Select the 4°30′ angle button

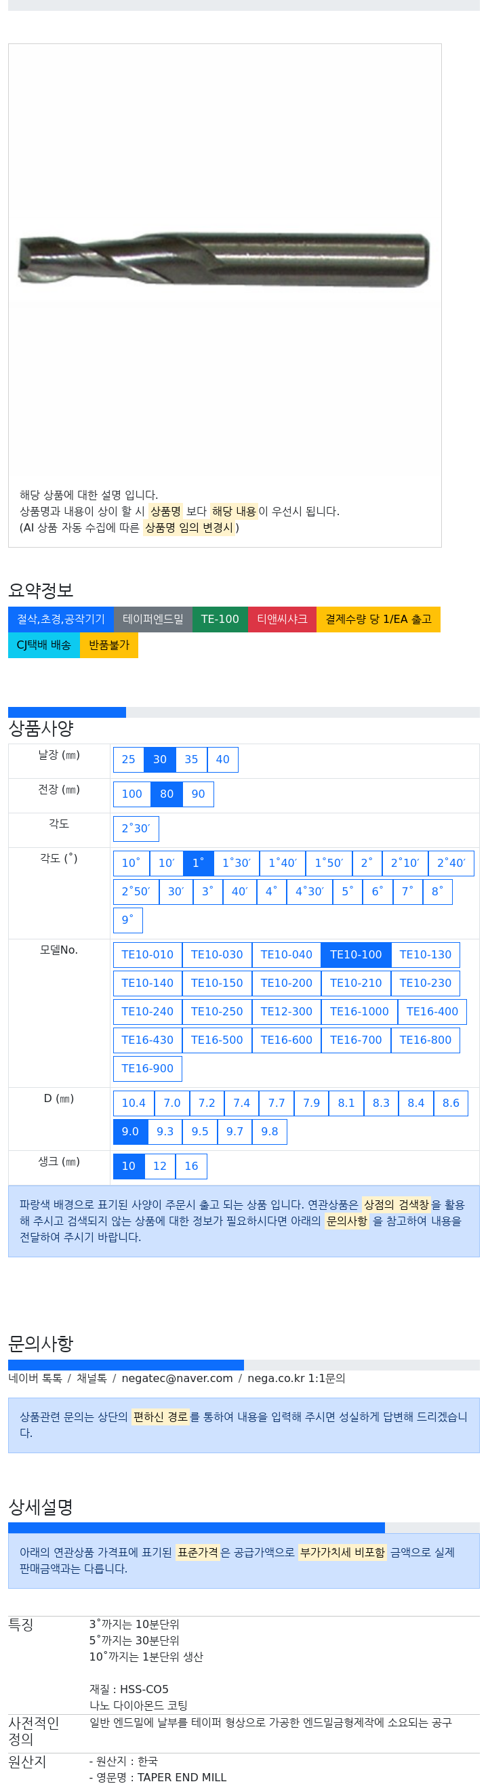[310, 891]
